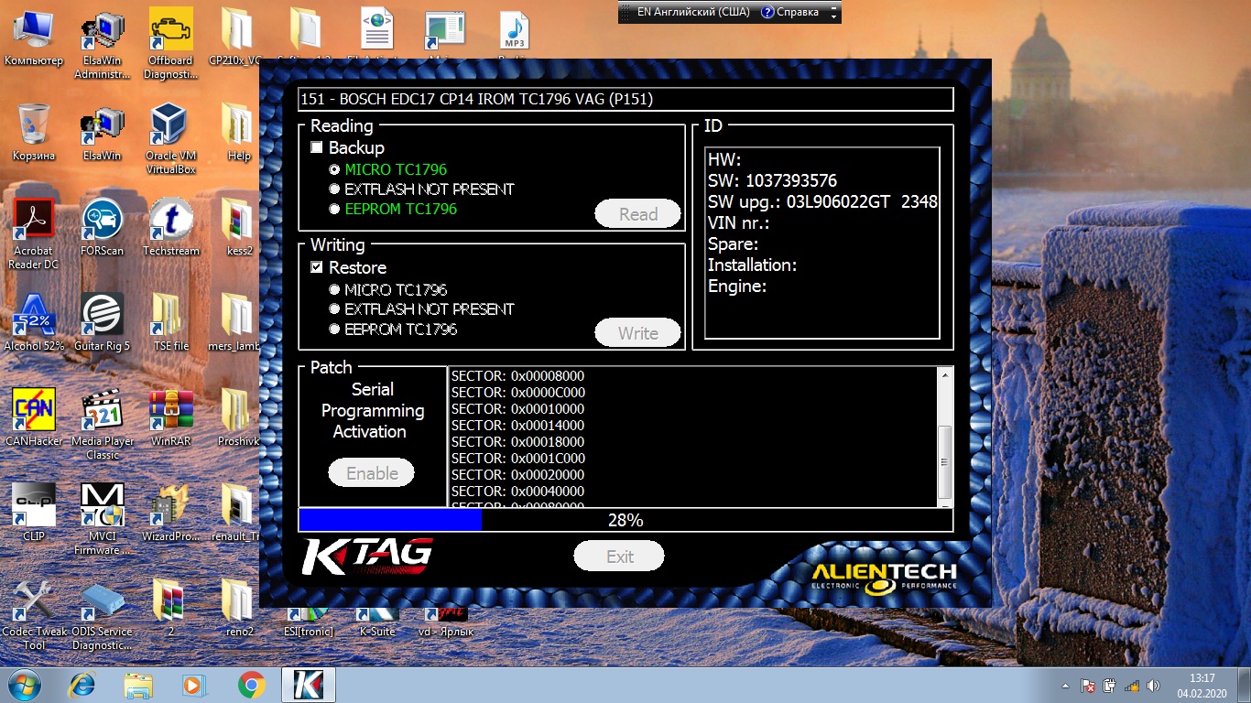Open the Action Center flag tray icon

click(1088, 686)
